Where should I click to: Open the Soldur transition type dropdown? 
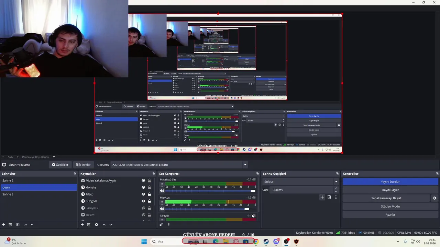[301, 181]
